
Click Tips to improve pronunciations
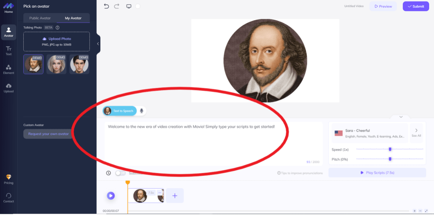[300, 173]
